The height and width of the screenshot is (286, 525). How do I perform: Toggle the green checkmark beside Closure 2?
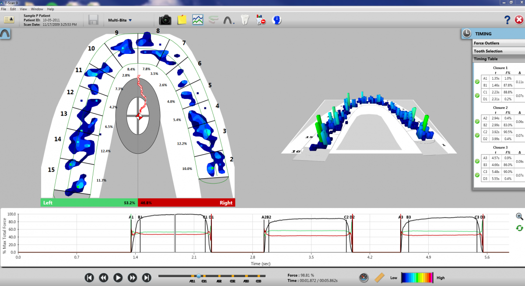(x=476, y=121)
